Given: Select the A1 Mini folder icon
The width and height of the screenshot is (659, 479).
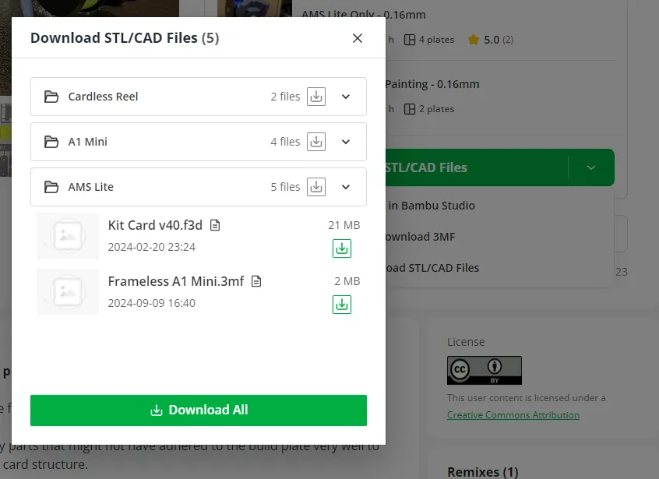Looking at the screenshot, I should tap(51, 142).
